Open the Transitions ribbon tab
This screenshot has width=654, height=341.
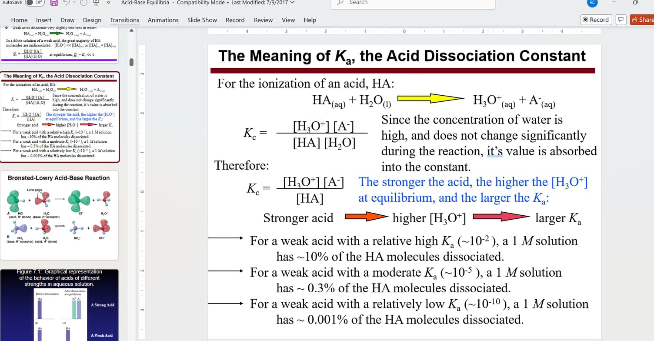pyautogui.click(x=124, y=20)
